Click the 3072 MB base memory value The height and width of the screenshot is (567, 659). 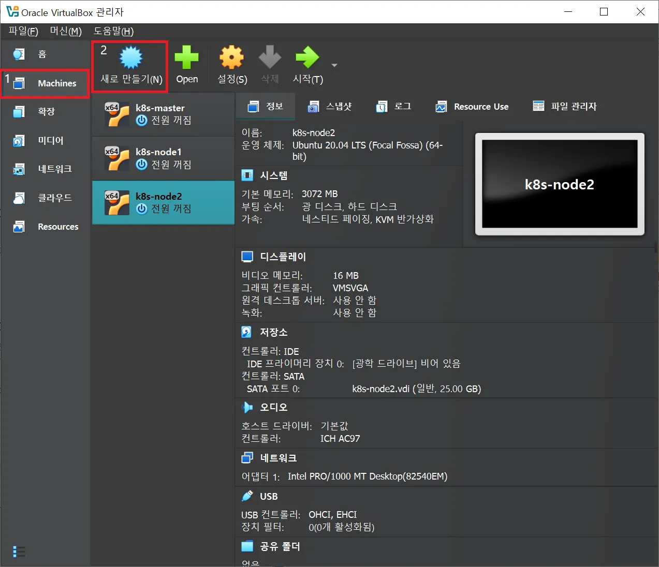click(x=320, y=194)
